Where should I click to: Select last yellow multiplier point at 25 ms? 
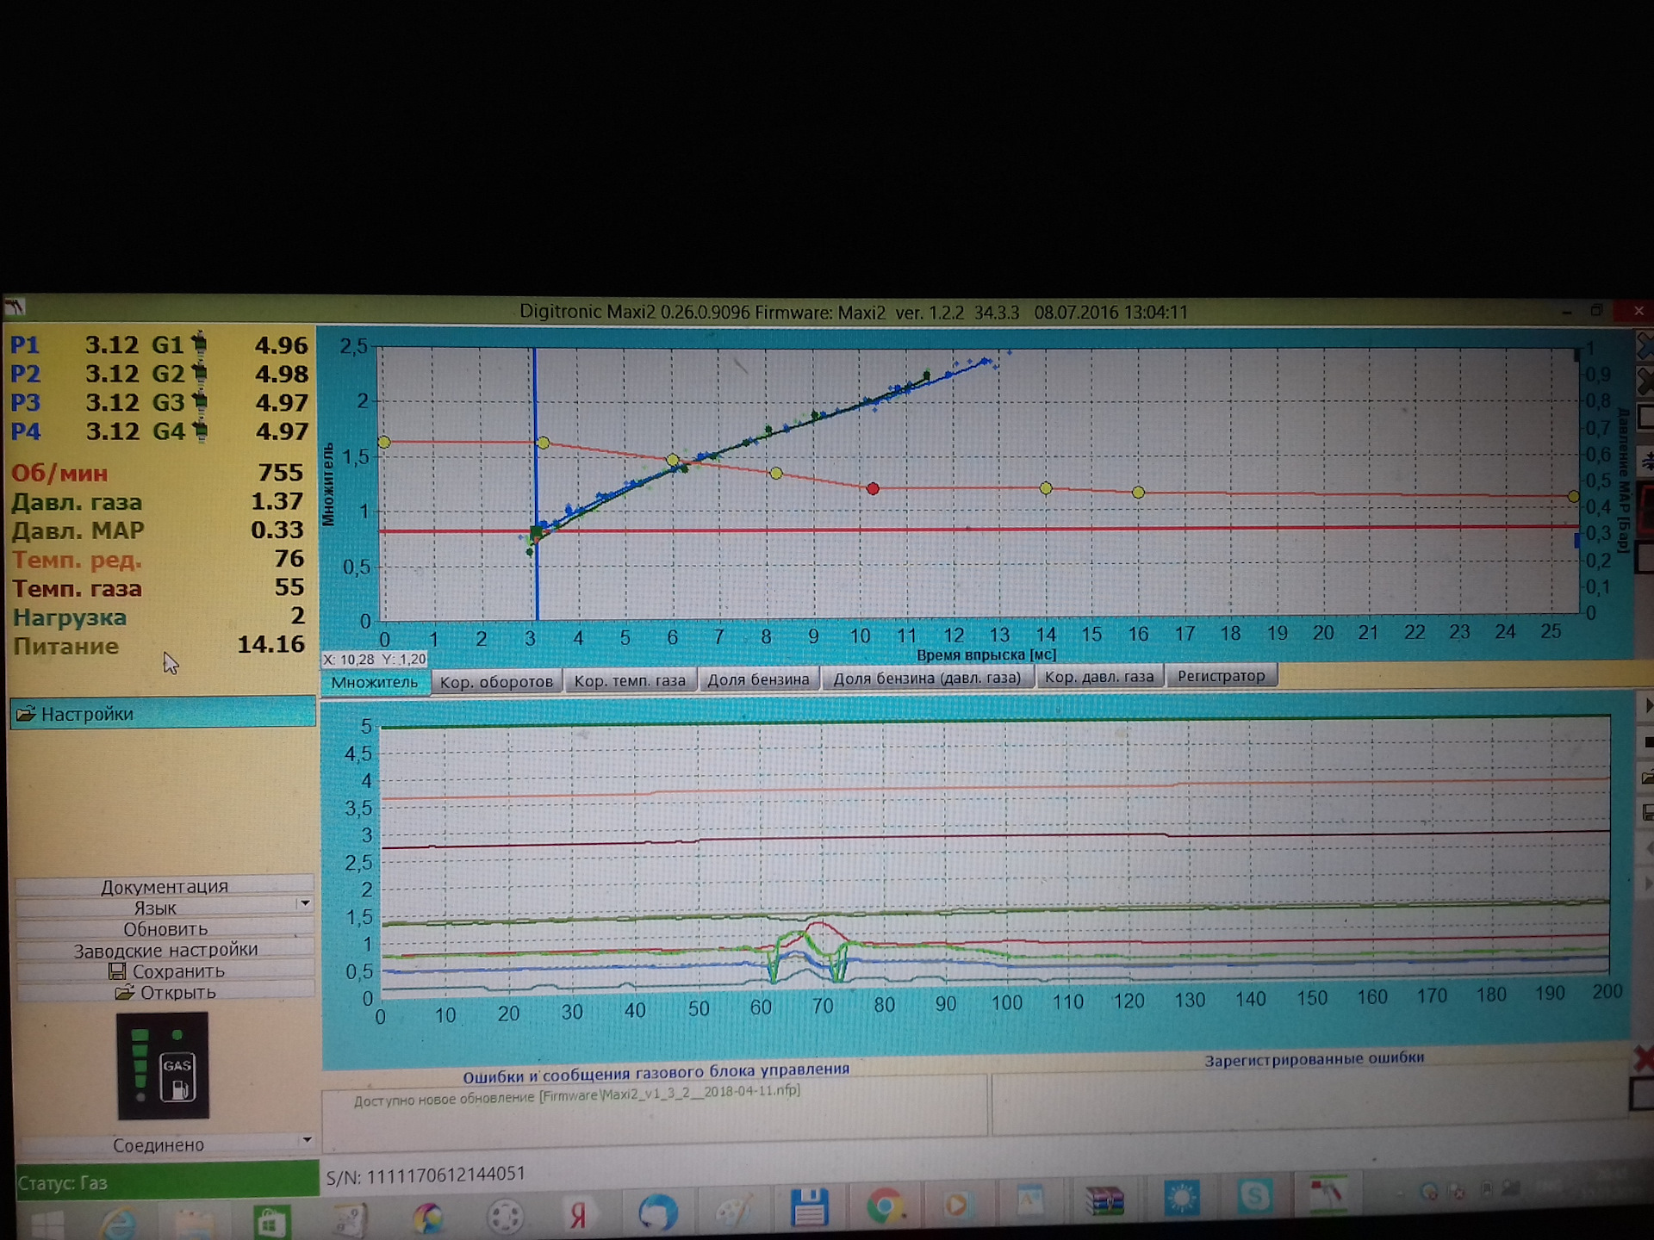(1573, 497)
